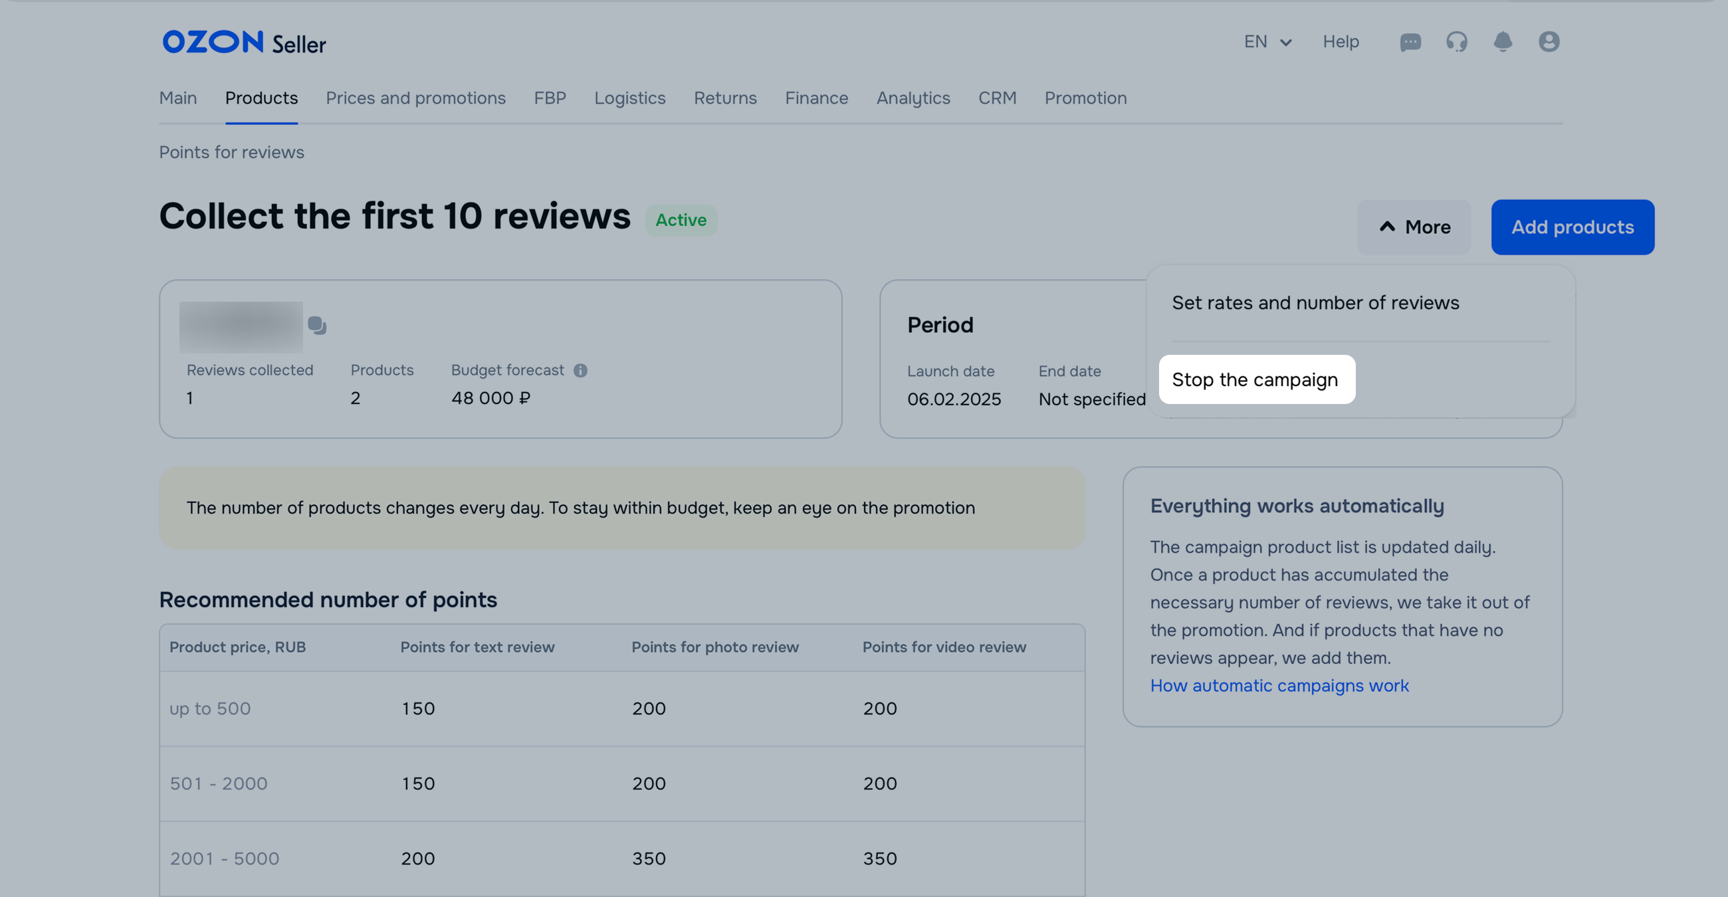Collapse the More dropdown menu
The width and height of the screenshot is (1728, 897).
pos(1414,227)
